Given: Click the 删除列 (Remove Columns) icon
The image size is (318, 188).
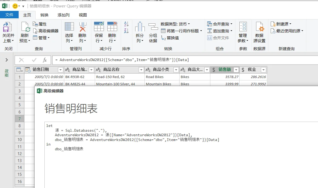Looking at the screenshot, I should [82, 27].
